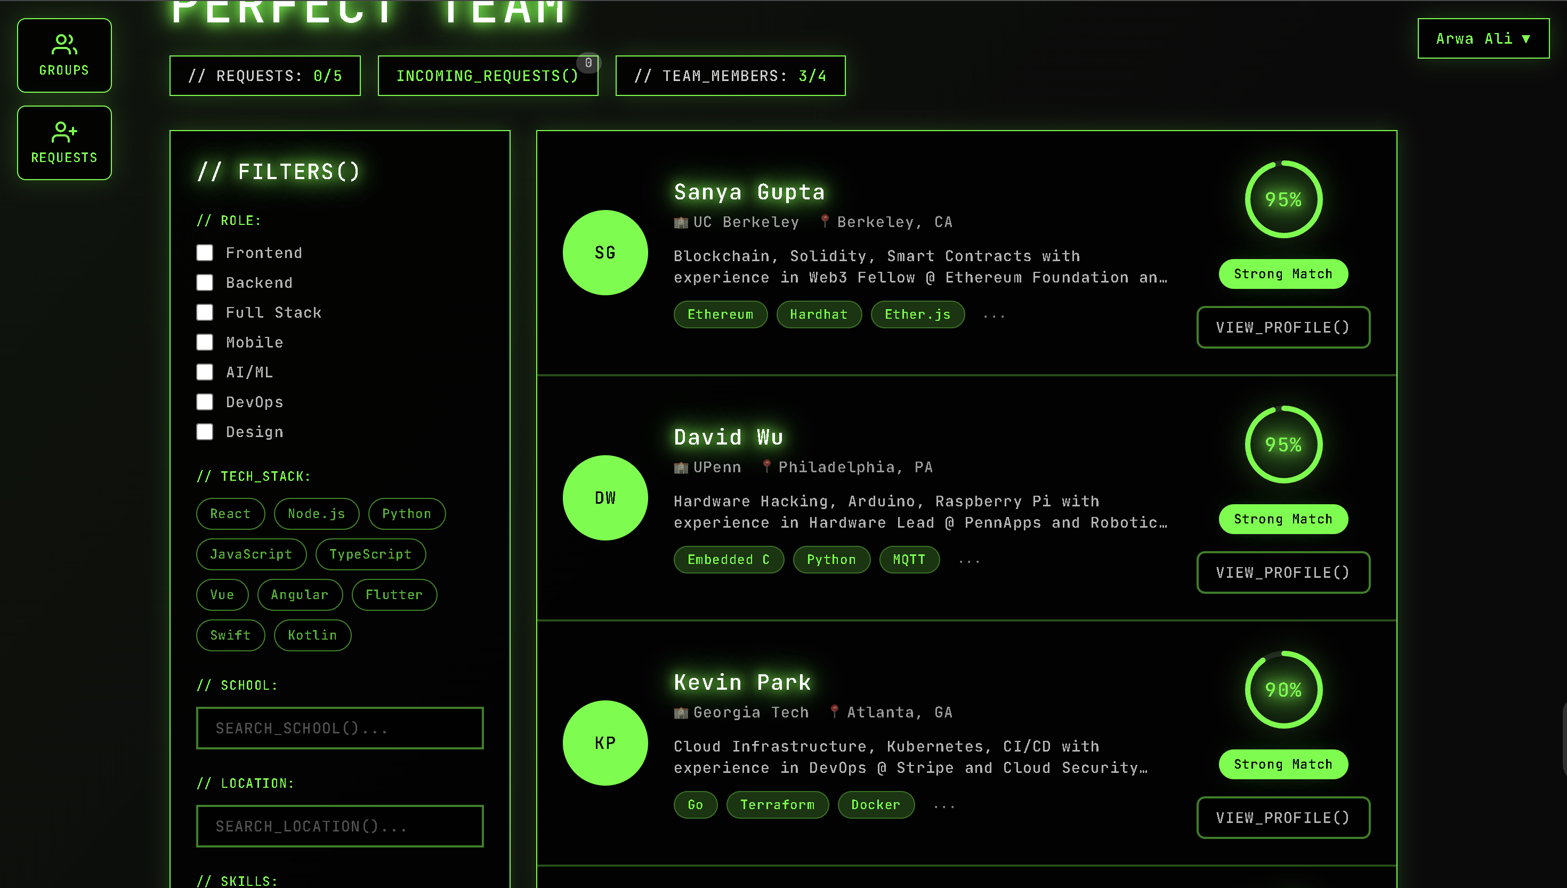Click Sanya Gupta's SG avatar
This screenshot has height=888, width=1567.
605,253
